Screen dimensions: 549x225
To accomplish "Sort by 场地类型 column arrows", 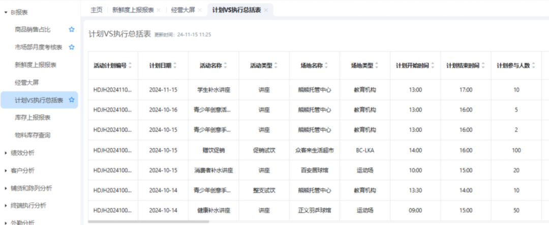I will click(x=377, y=65).
